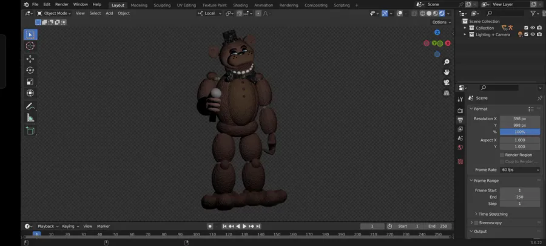Expand the Lighting + Camera collection

click(465, 34)
